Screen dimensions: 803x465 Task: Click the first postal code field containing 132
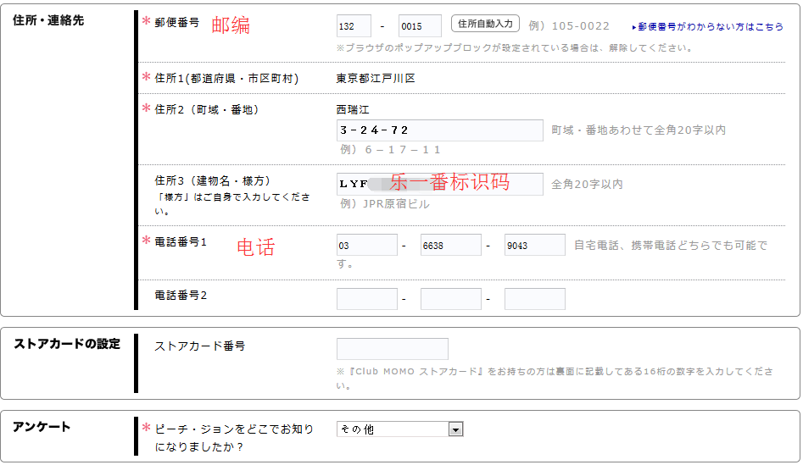pyautogui.click(x=354, y=26)
